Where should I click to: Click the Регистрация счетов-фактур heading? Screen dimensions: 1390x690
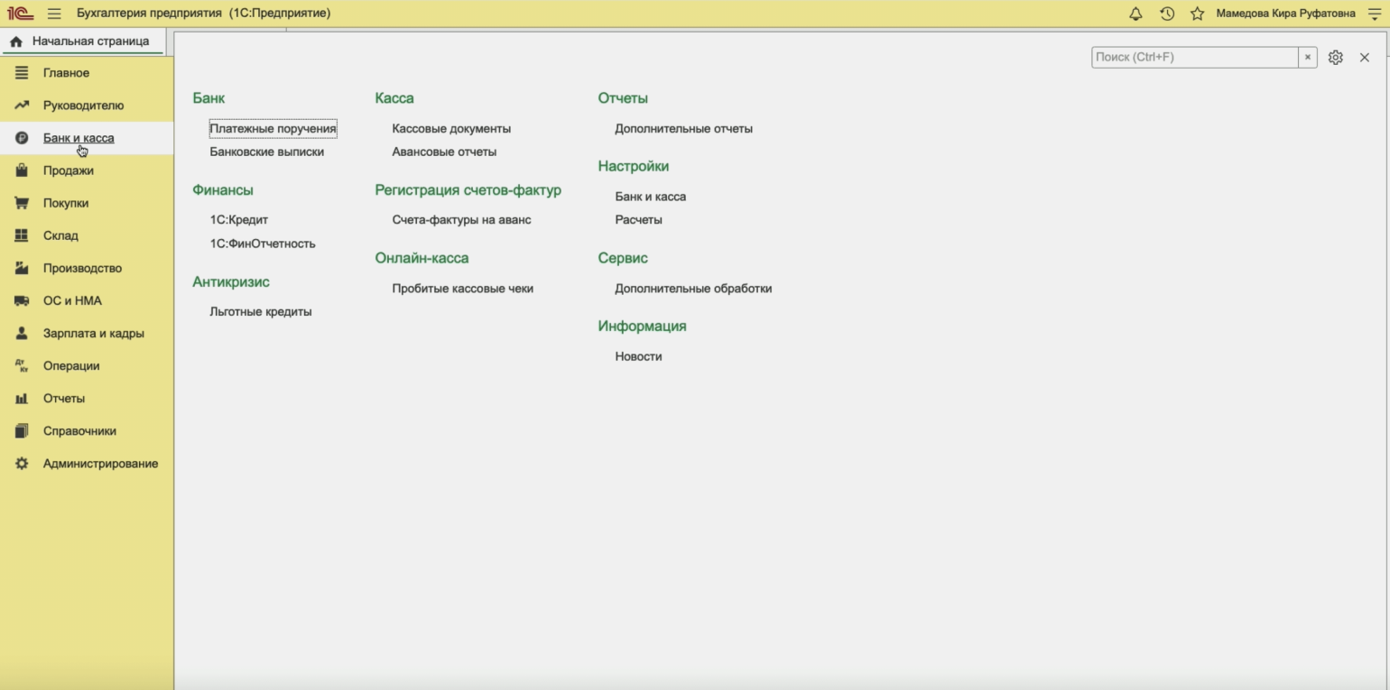click(x=468, y=190)
